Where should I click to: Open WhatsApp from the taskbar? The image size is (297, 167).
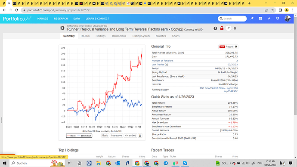[79, 163]
